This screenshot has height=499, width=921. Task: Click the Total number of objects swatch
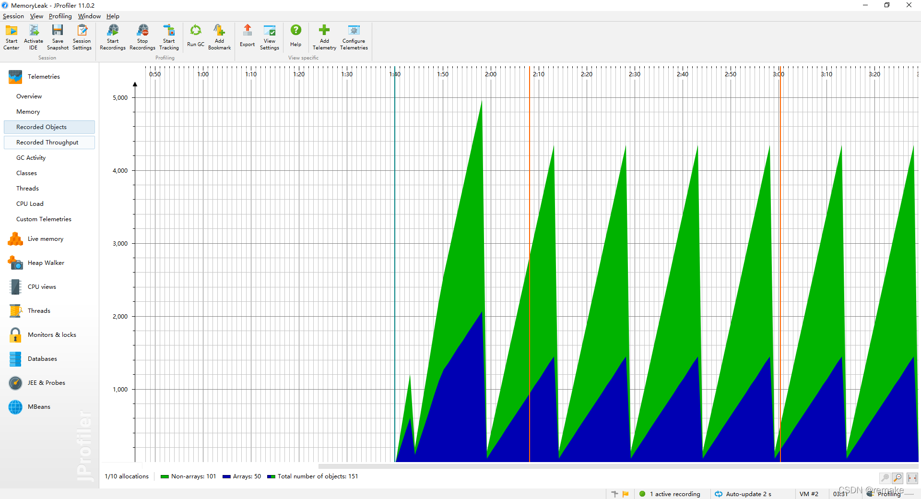pos(271,476)
